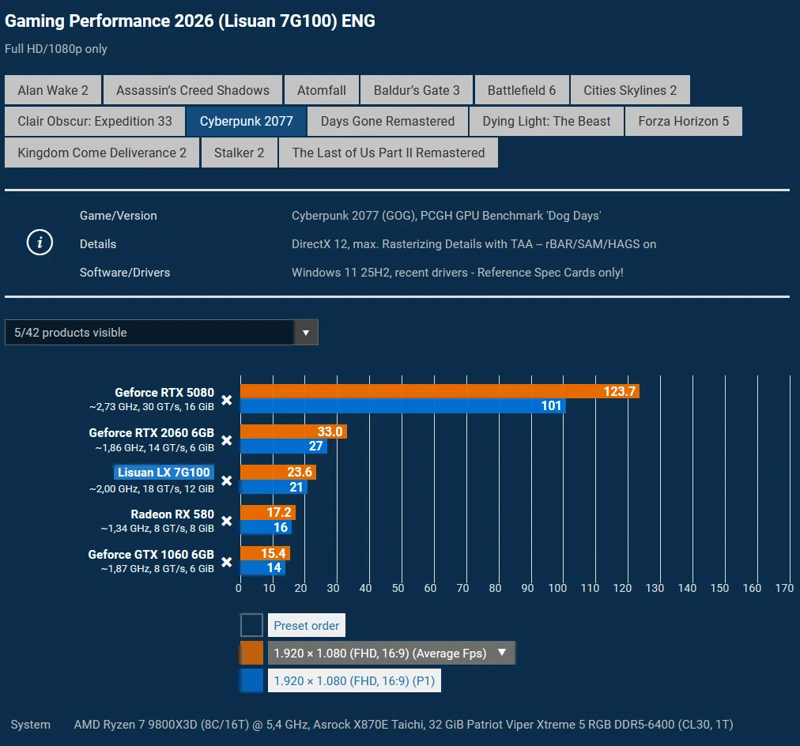Click the Geforce GTX 1060 6GB label
Viewport: 800px width, 746px height.
point(151,554)
